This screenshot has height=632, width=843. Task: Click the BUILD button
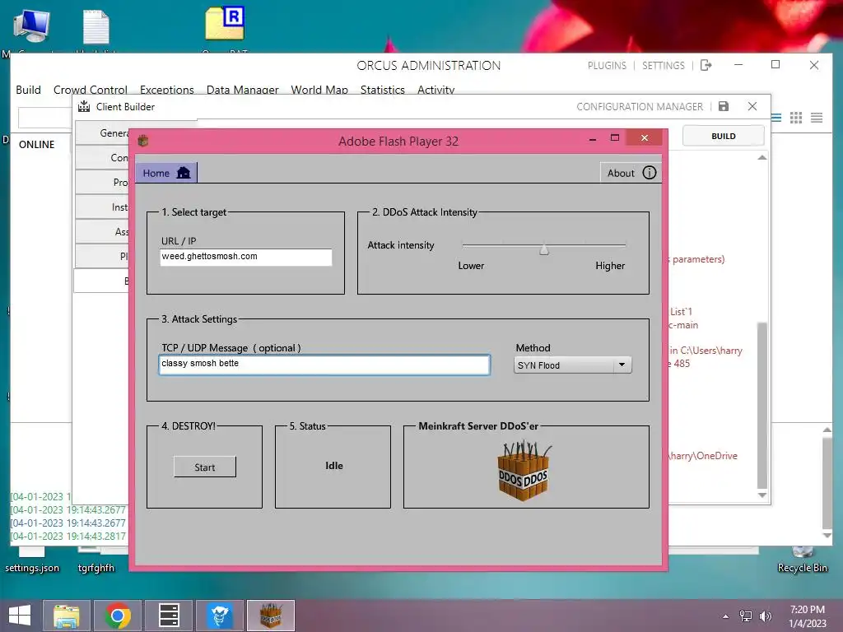[723, 136]
